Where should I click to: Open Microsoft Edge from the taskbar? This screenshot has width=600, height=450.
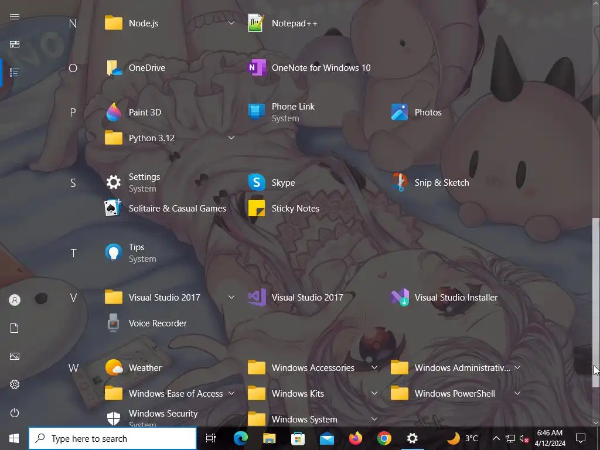[x=241, y=438]
